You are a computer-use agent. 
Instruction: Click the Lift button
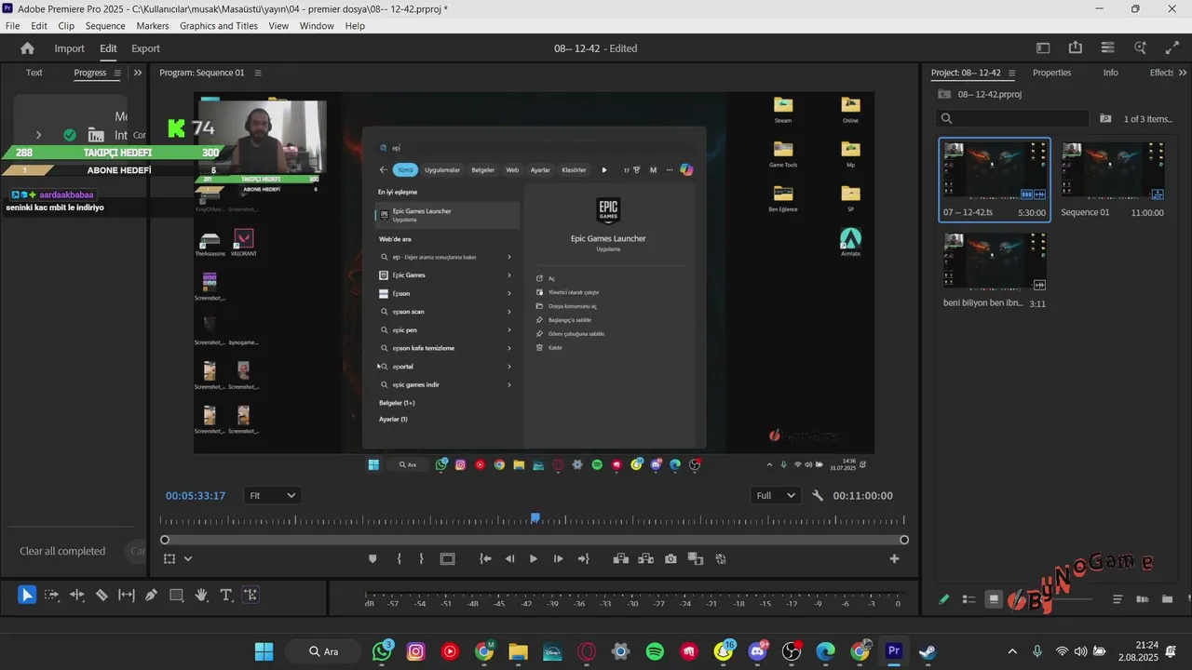(621, 558)
